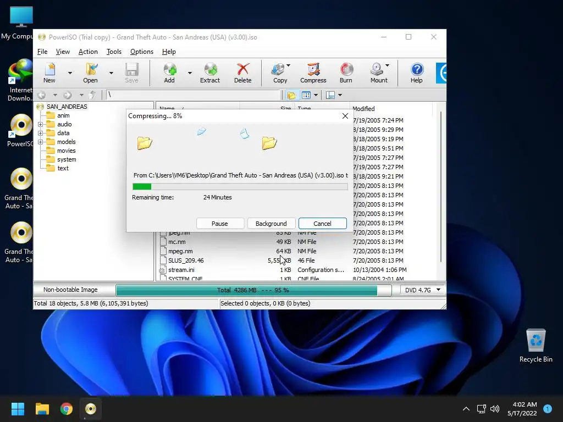Close the Compressing dialog

click(x=345, y=116)
